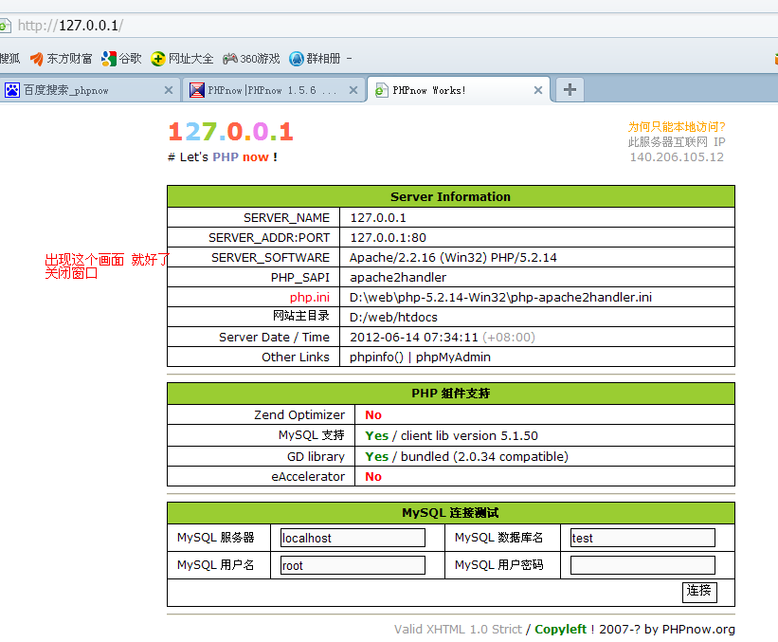Click the Server Information table header
The width and height of the screenshot is (778, 642).
click(450, 196)
